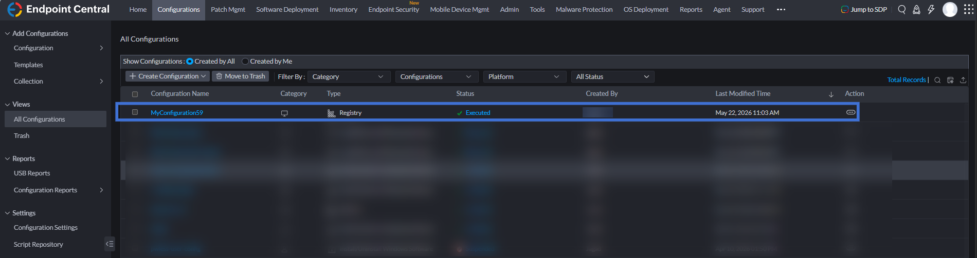
Task: Open the Configurations filter dropdown
Action: 436,76
